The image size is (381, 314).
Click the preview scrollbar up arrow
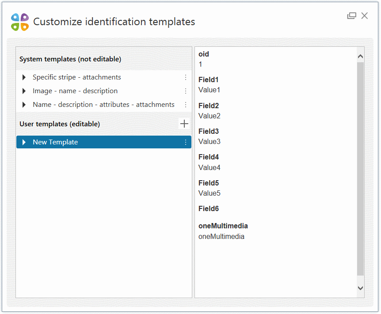point(360,57)
